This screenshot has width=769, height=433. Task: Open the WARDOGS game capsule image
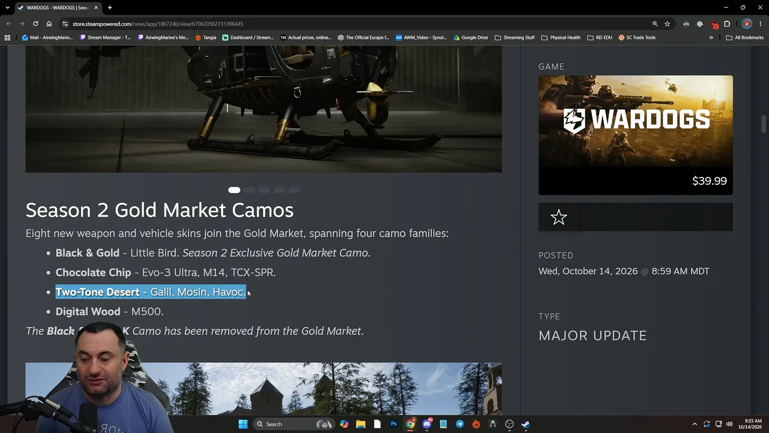click(x=635, y=121)
